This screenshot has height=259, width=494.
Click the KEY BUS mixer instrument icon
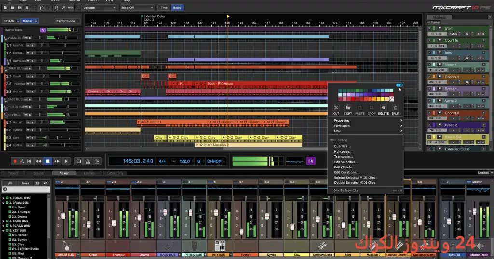(220, 246)
